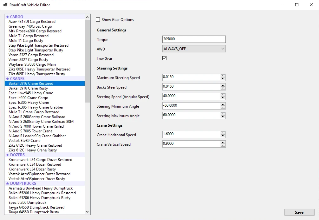Click the Crane Horizontal Speed value field
Viewport: 319px width, 220px height.
tap(191, 135)
